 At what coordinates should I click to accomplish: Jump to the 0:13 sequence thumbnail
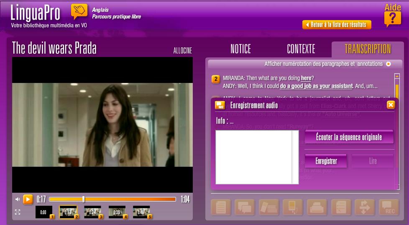pos(68,212)
